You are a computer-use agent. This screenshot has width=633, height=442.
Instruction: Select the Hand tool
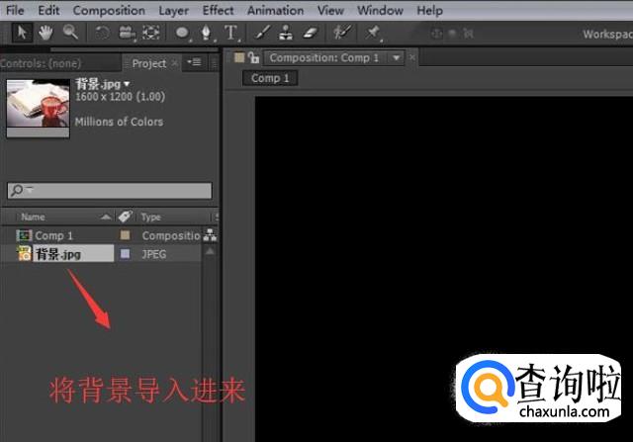coord(45,33)
